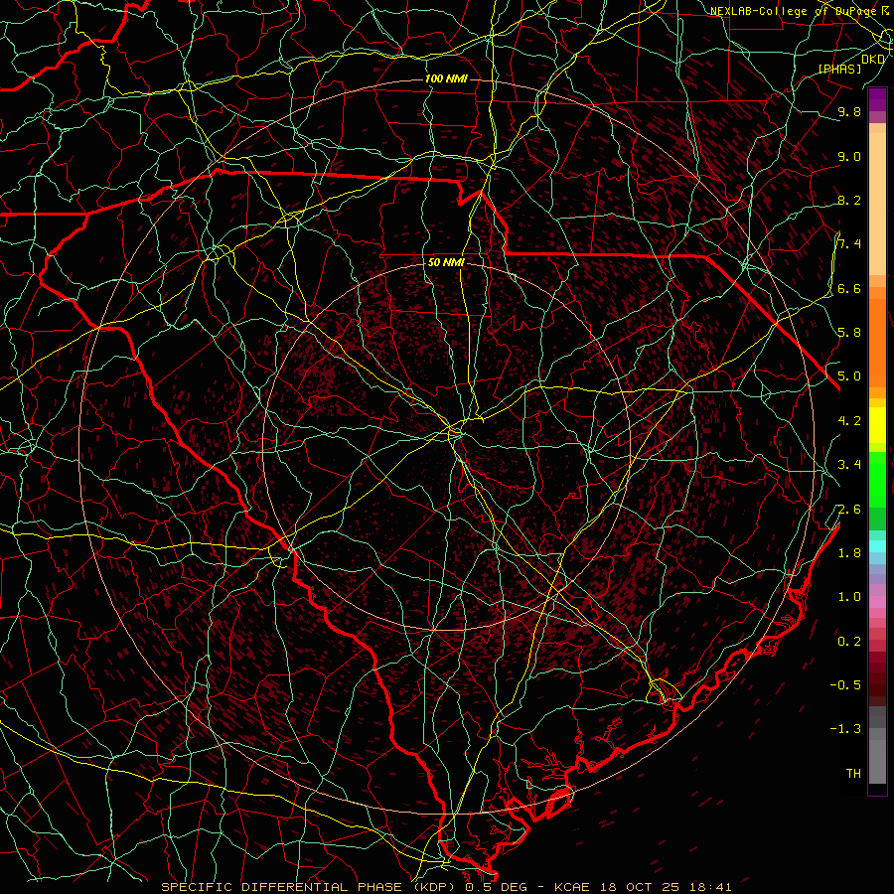894x894 pixels.
Task: Click the bright yellow color bar segment
Action: click(x=877, y=425)
